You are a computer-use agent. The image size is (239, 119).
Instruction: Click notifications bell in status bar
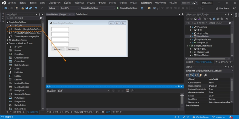230,117
